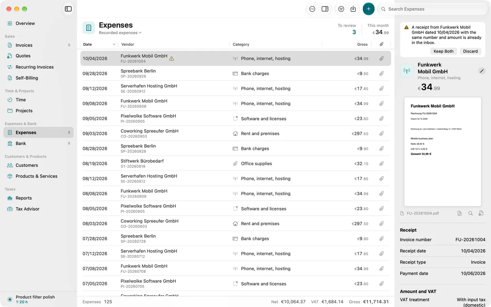The height and width of the screenshot is (307, 491).
Task: Select Serverhafen Hosting GmbH 09/12/2026 row
Action: point(236,89)
